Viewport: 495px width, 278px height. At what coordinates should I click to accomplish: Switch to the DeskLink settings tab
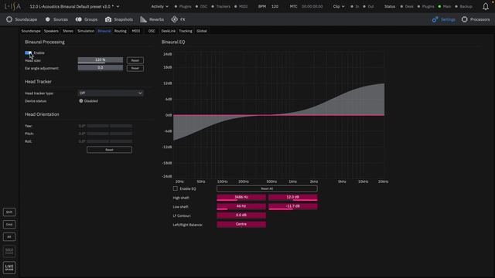coord(169,31)
